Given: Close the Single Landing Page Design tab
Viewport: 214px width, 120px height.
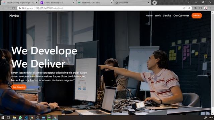Looking at the screenshot, I should pyautogui.click(x=36, y=3).
